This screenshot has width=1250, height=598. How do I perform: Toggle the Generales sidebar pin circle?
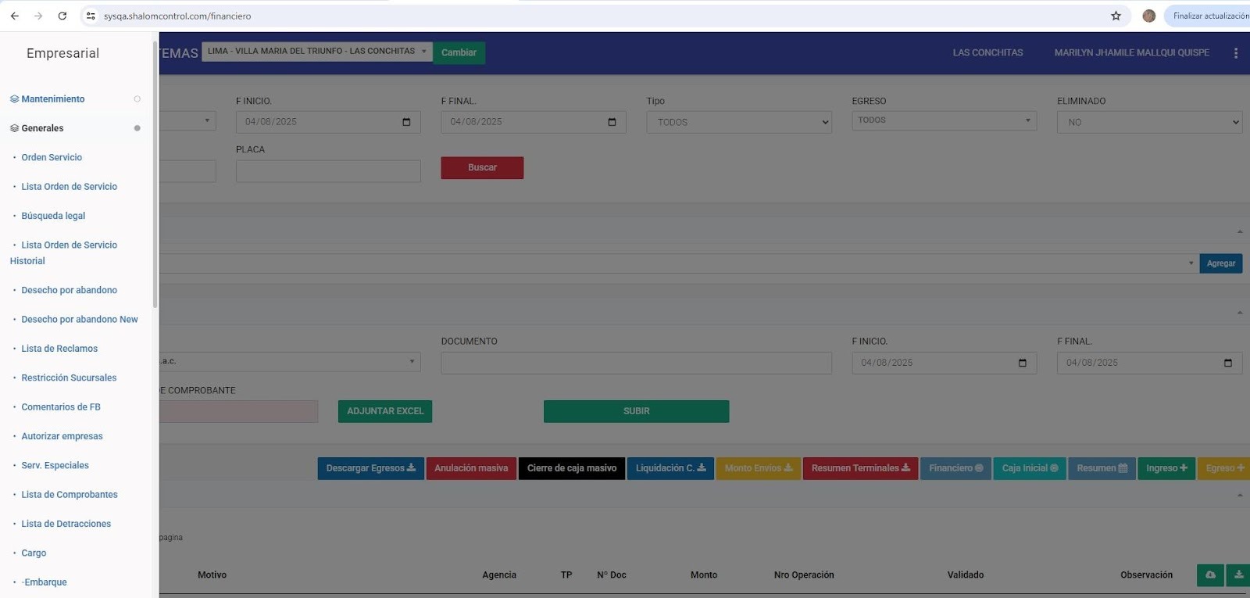[137, 128]
